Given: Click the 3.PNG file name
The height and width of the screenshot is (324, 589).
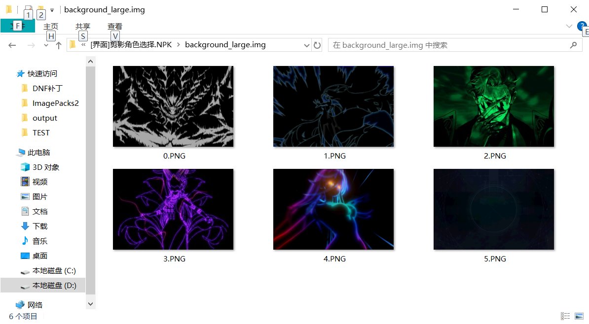Looking at the screenshot, I should (x=174, y=259).
